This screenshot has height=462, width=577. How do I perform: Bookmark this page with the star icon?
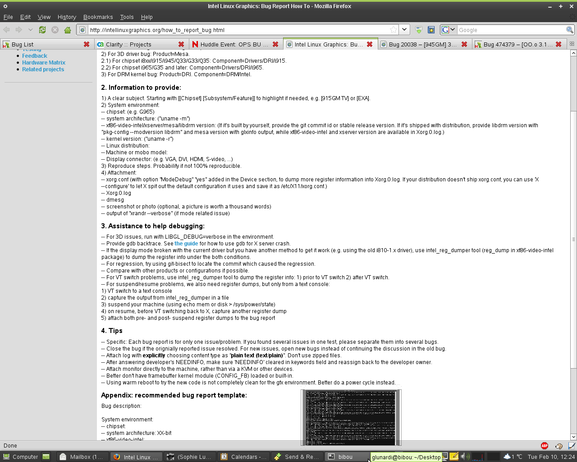(x=394, y=30)
